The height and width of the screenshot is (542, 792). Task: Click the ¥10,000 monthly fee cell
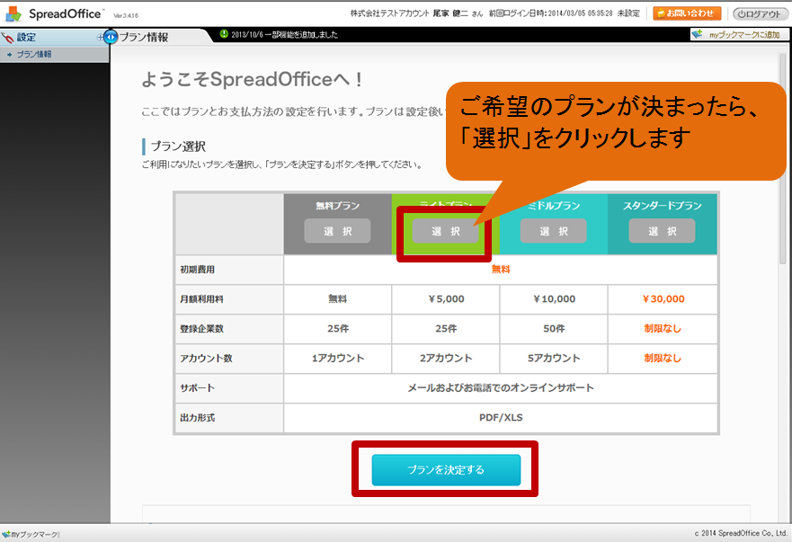coord(554,299)
